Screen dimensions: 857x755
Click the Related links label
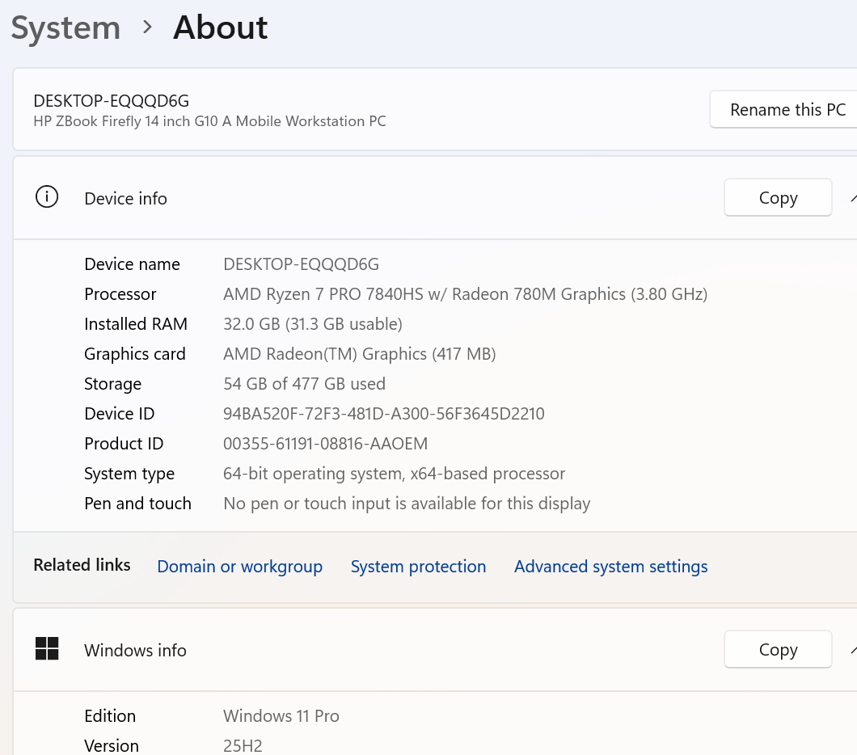point(82,565)
